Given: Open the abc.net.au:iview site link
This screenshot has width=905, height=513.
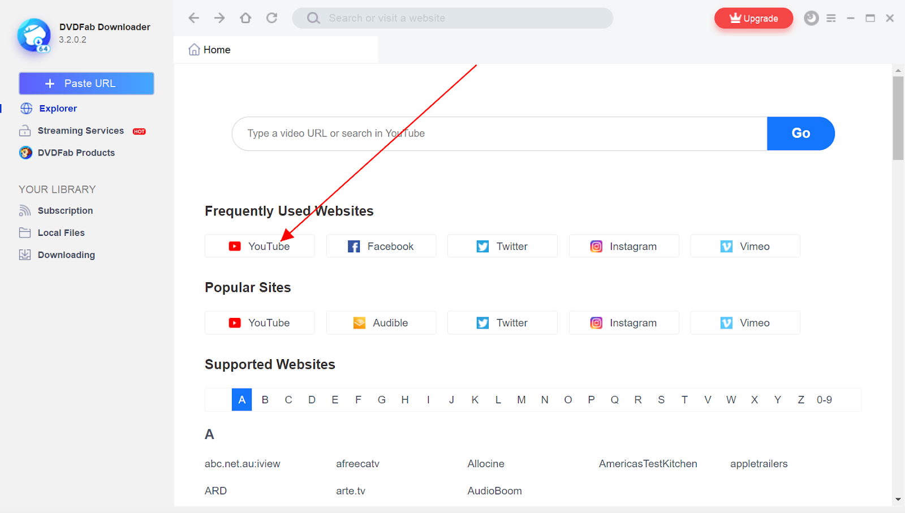Looking at the screenshot, I should point(243,464).
